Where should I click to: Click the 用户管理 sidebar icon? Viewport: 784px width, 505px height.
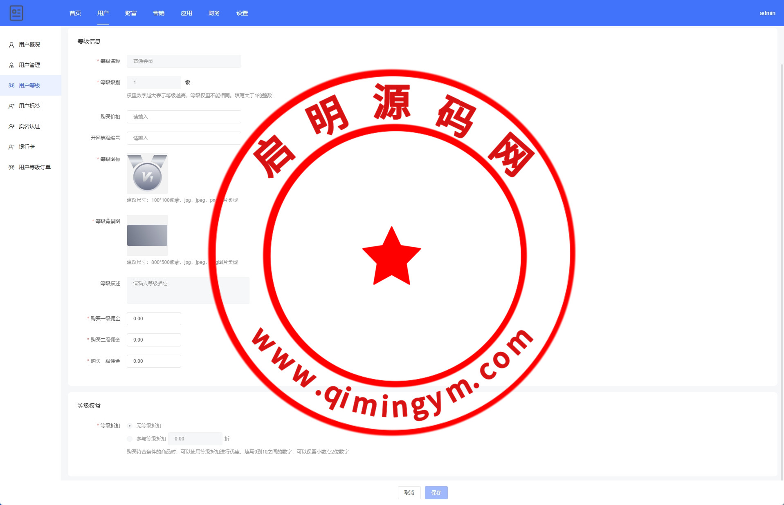pyautogui.click(x=11, y=65)
